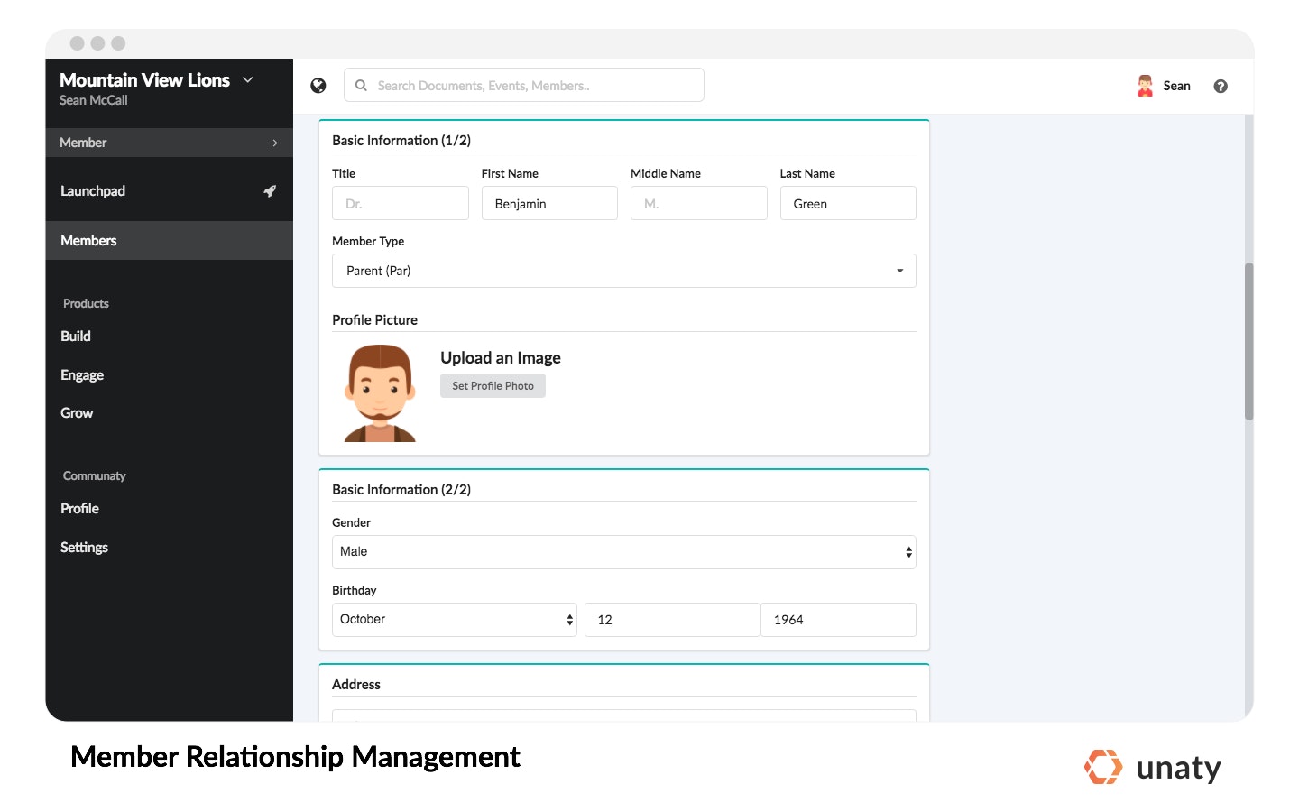Image resolution: width=1299 pixels, height=812 pixels.
Task: Click the globe icon in the top bar
Action: pyautogui.click(x=318, y=86)
